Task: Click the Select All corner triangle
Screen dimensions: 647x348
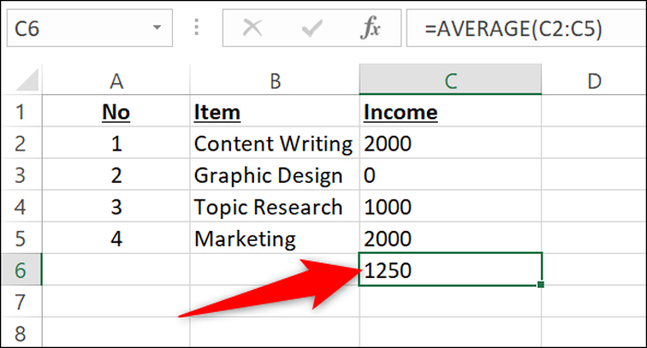Action: point(27,80)
